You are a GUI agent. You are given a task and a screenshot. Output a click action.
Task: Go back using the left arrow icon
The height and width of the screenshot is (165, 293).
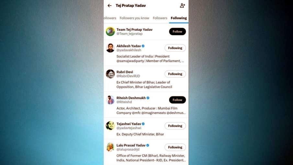109,6
